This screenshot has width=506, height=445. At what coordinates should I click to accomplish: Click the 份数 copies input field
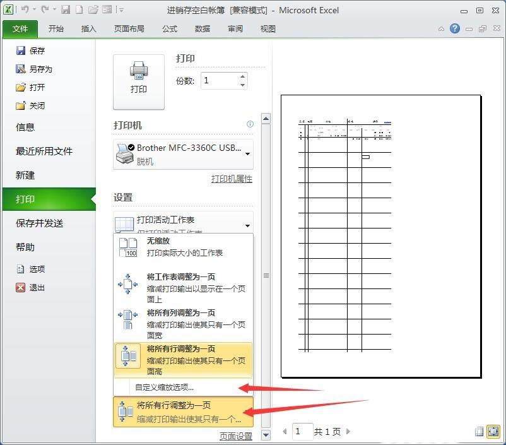click(220, 81)
